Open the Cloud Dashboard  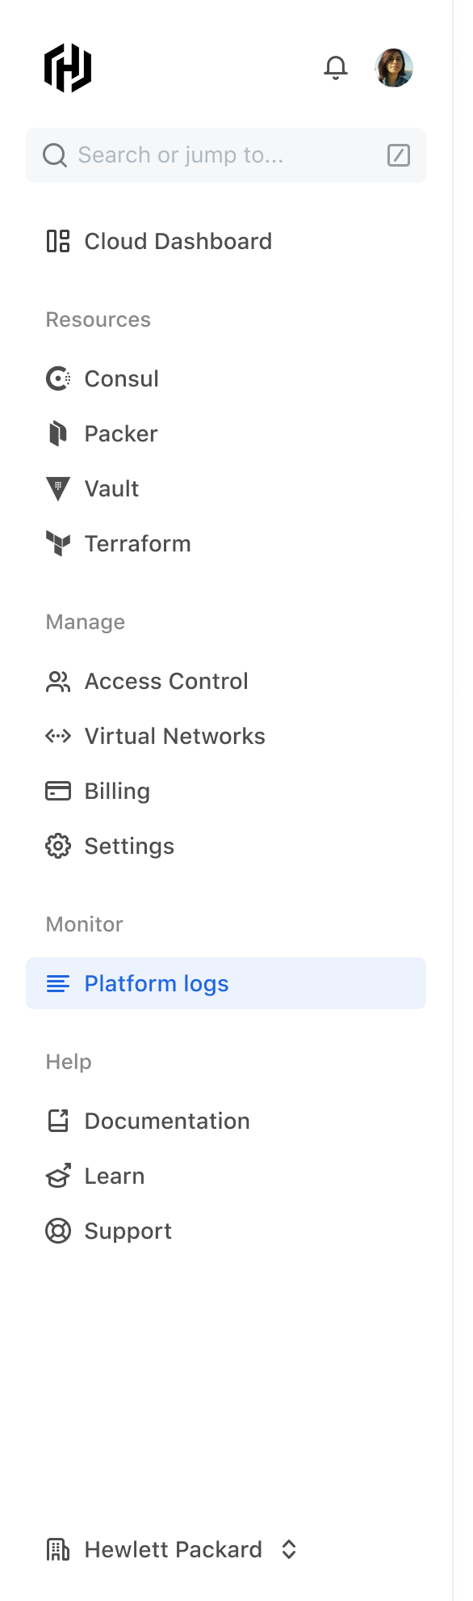click(x=178, y=240)
